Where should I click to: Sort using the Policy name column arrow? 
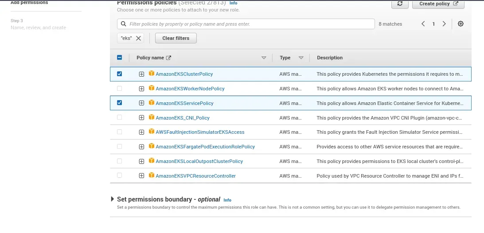[x=264, y=58]
